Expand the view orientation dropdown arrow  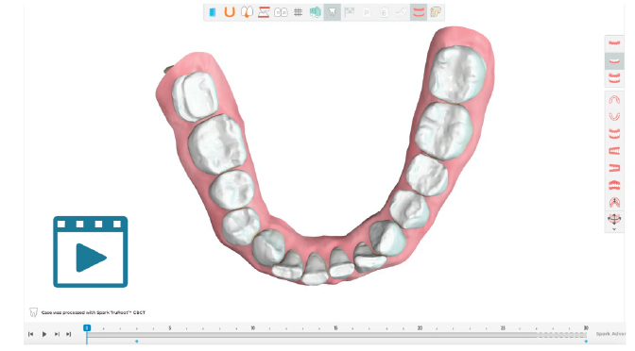(614, 229)
